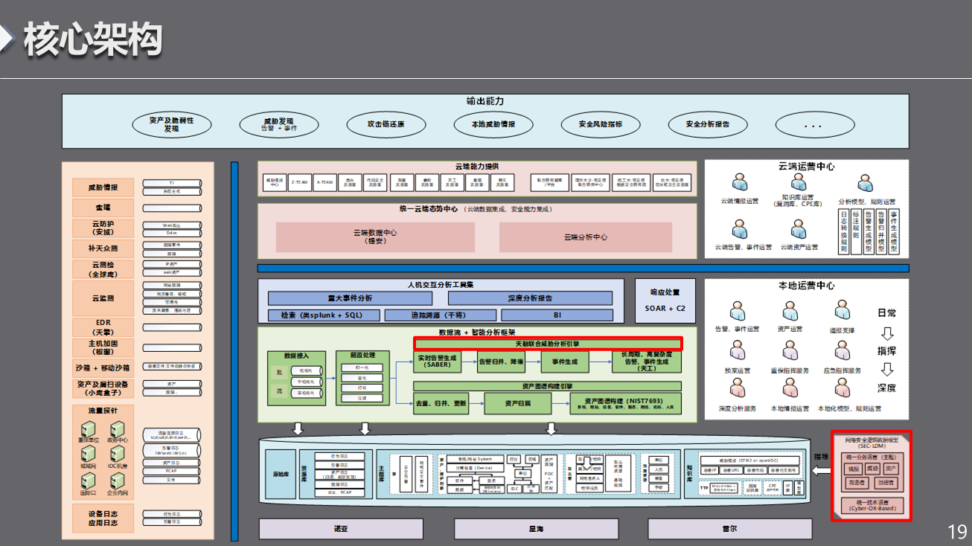Image resolution: width=972 pixels, height=546 pixels.
Task: Select the 沙箱 + 移动沙箱 box
Action: point(103,367)
